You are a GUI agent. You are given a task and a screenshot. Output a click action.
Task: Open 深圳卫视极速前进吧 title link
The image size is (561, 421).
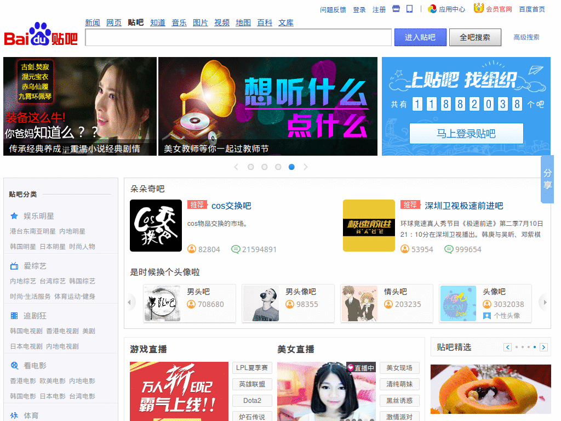pos(464,206)
